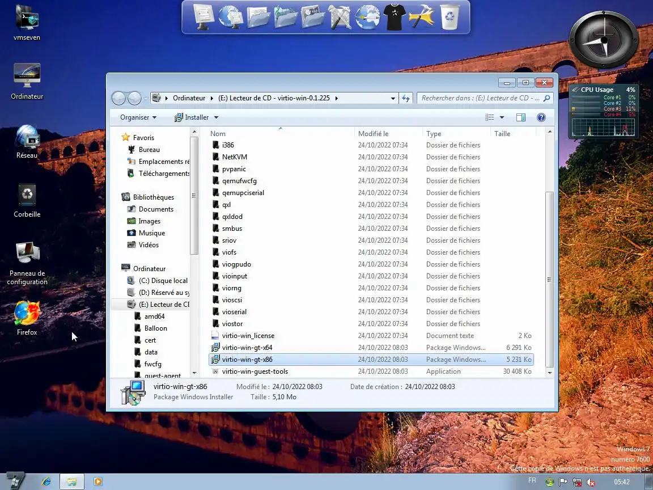Click the search magnifier icon
Viewport: 653px width, 490px height.
(547, 98)
